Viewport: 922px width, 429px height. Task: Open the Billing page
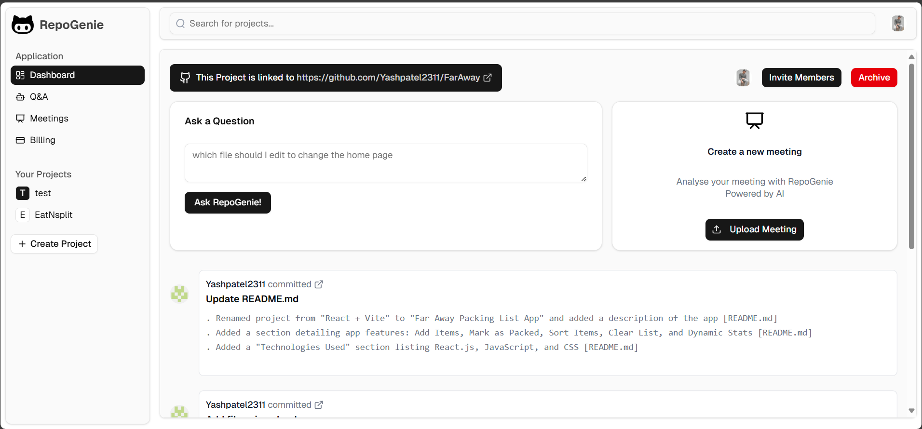42,140
